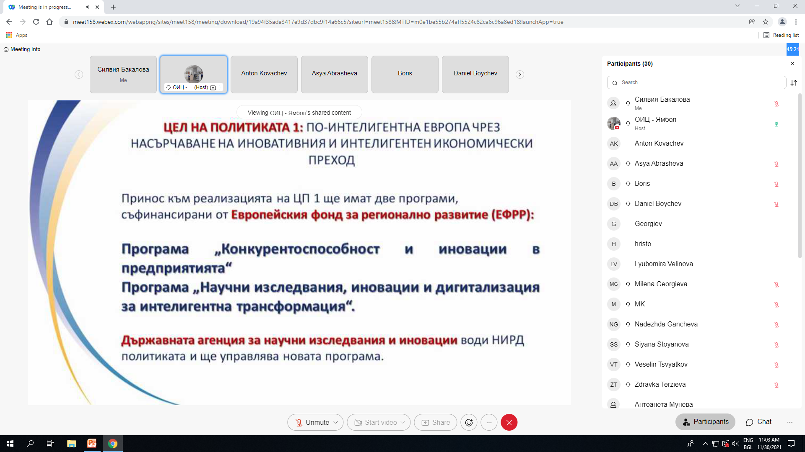Click More options next to the Chat button
Screen dimensions: 805x452
pos(790,422)
